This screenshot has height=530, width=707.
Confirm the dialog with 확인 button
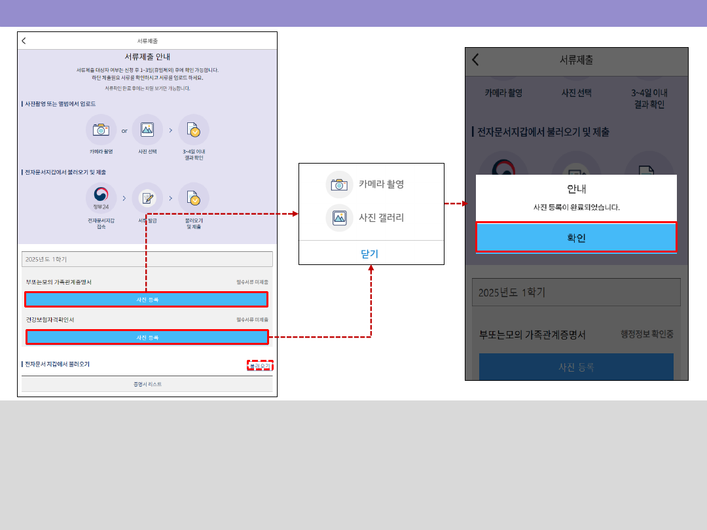[575, 238]
